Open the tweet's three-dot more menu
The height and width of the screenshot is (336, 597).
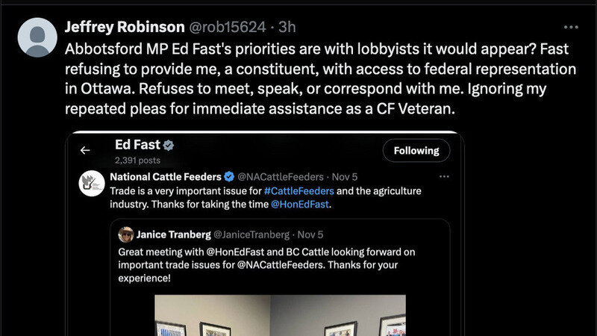tap(571, 28)
